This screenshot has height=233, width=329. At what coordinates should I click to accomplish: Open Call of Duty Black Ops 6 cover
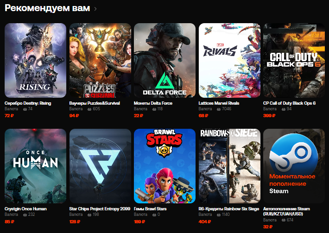tap(294, 60)
